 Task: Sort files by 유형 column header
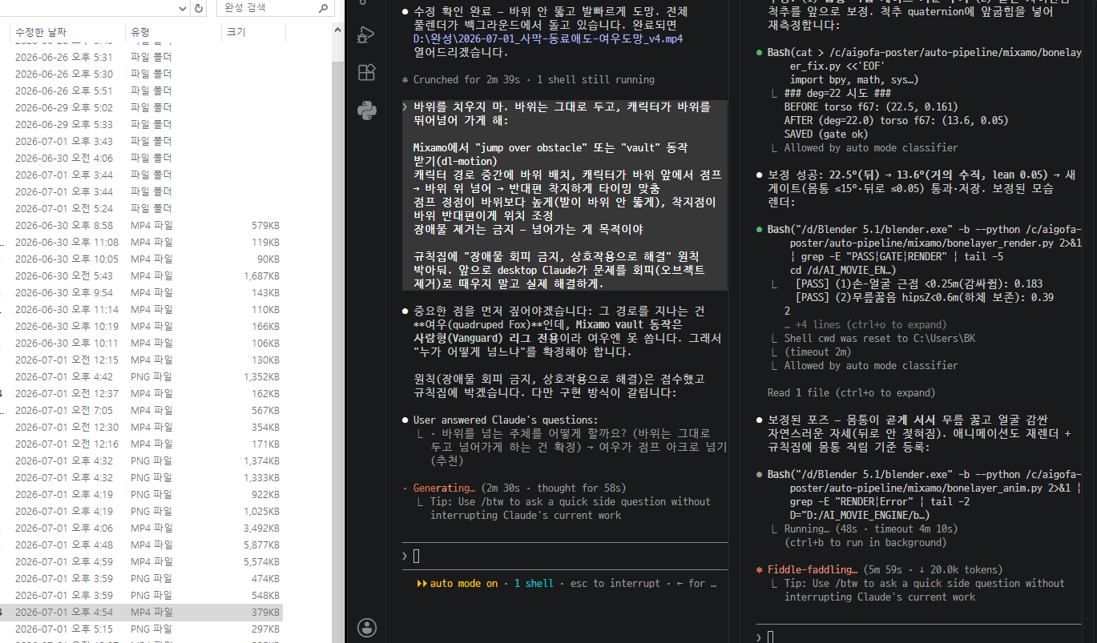pyautogui.click(x=173, y=32)
